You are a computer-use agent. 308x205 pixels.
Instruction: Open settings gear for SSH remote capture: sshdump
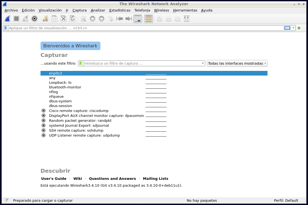(43, 131)
